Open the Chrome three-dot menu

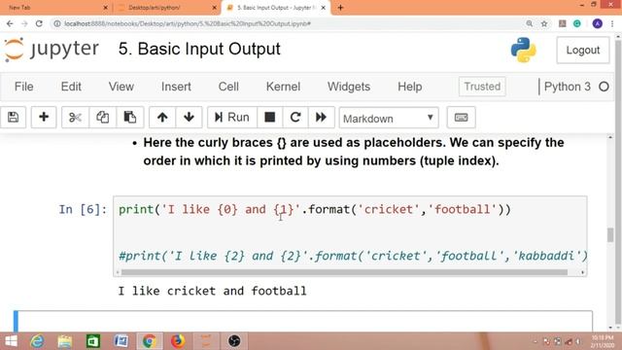[x=612, y=23]
